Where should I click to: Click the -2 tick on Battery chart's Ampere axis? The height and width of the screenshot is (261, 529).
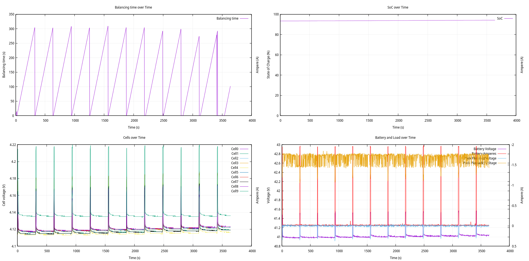point(513,145)
